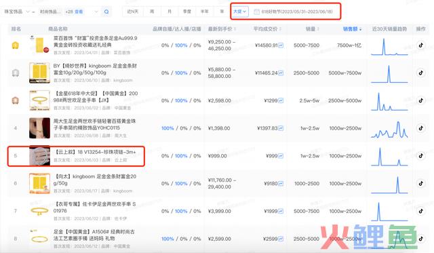
Task: Click the 佐卡伊 gold bracelet thumbnail
Action: [x=39, y=211]
